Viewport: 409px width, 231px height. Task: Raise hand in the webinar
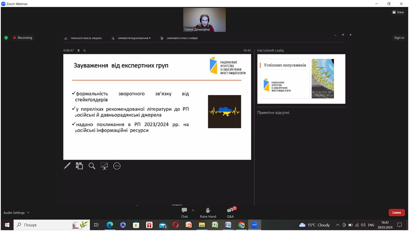208,212
